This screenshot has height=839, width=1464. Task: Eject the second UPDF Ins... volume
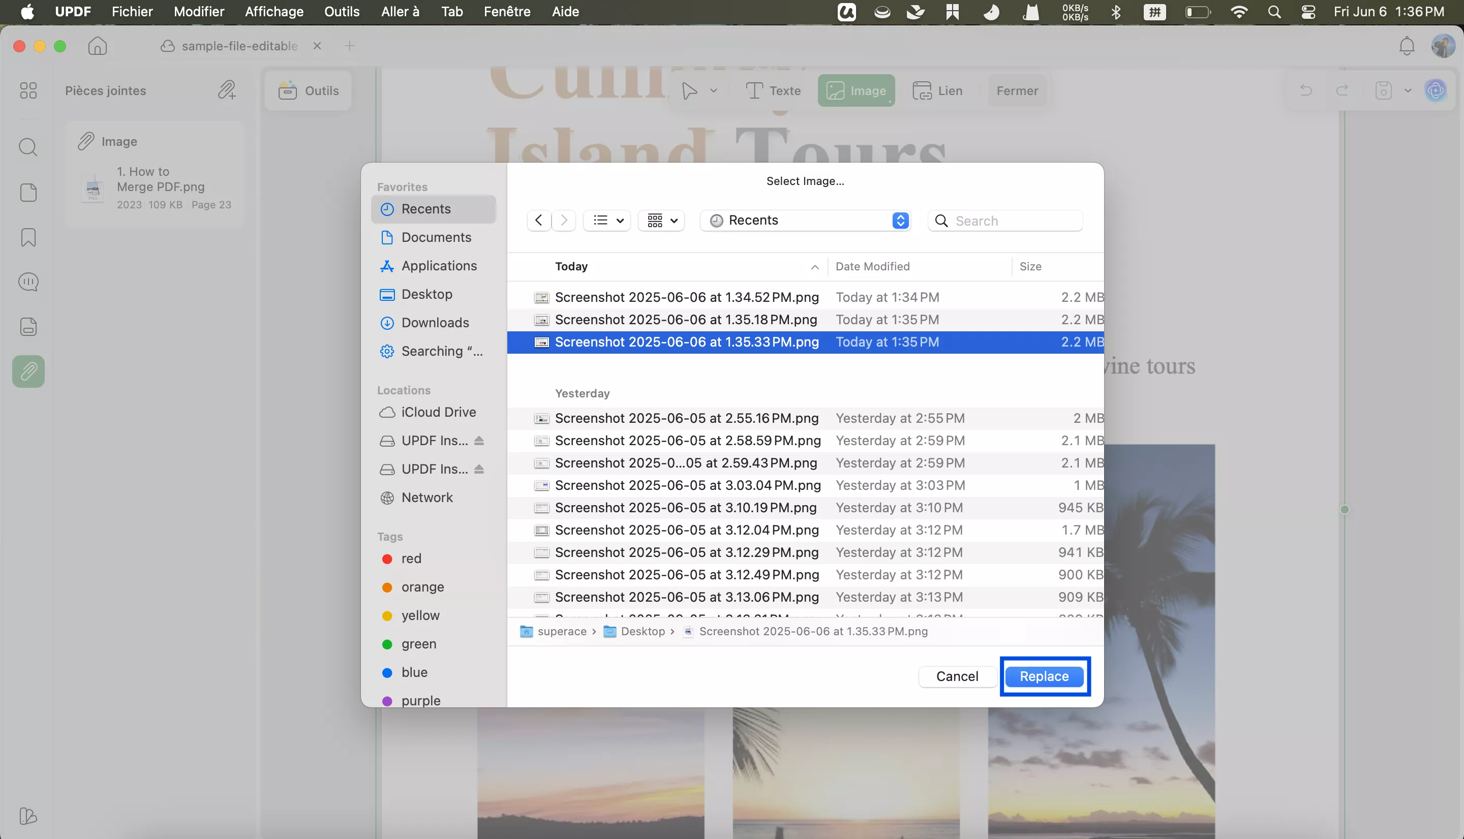coord(479,469)
